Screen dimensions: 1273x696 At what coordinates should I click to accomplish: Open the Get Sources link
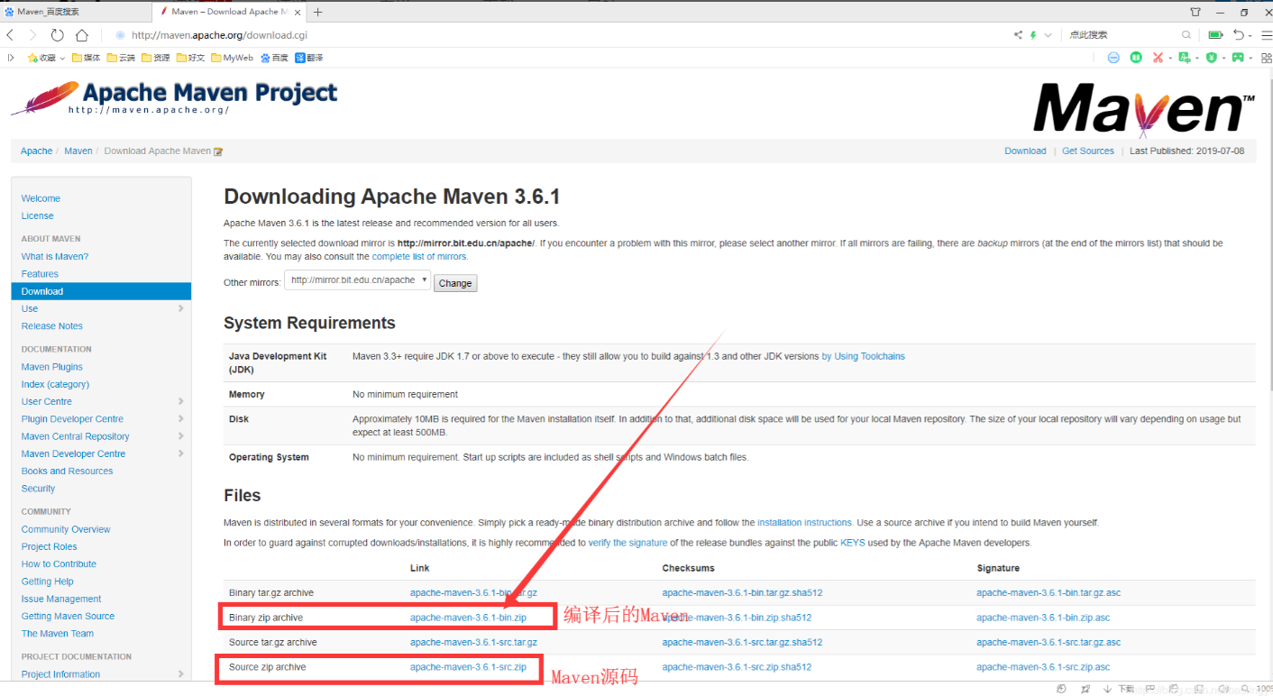[1088, 151]
